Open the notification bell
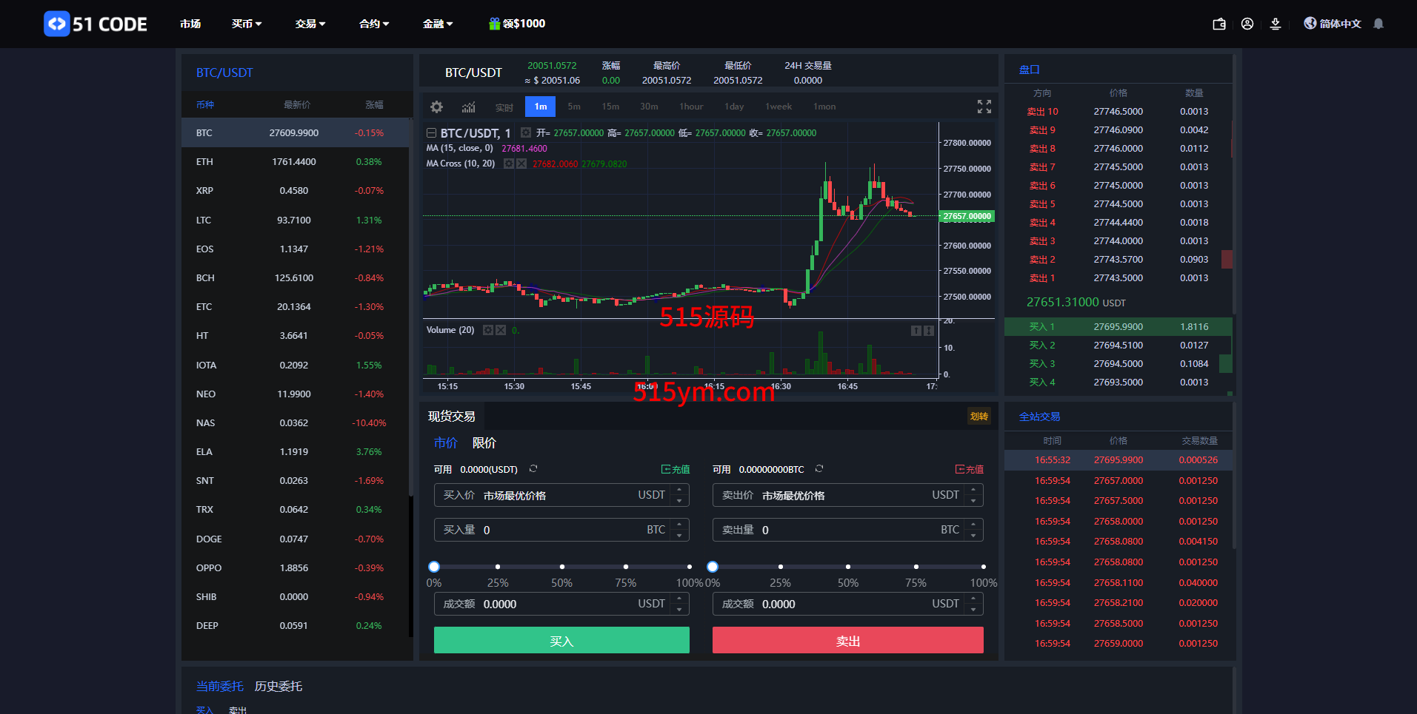 click(x=1378, y=24)
